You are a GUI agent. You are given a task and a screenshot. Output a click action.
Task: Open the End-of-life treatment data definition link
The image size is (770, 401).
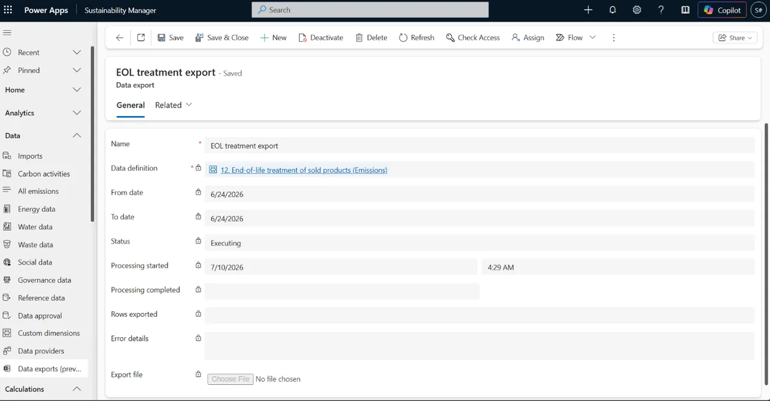click(304, 170)
